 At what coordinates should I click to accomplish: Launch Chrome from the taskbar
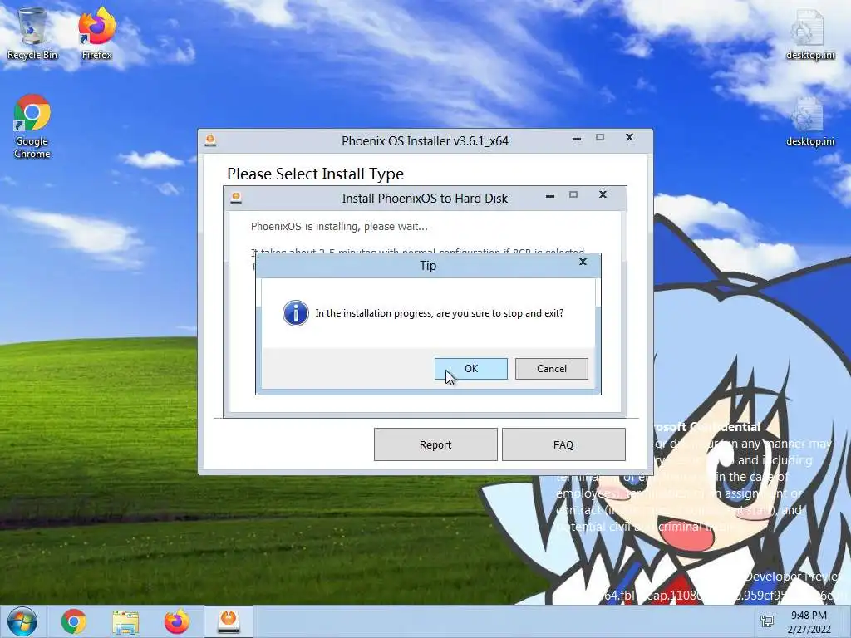point(74,621)
